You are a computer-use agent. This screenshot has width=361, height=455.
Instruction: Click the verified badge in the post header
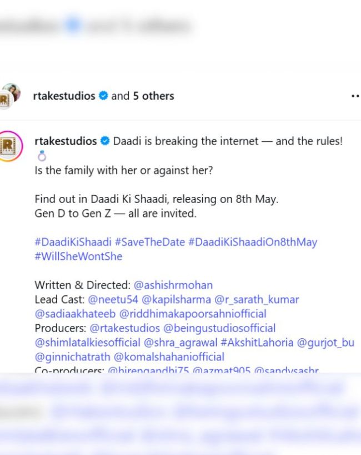coord(103,96)
